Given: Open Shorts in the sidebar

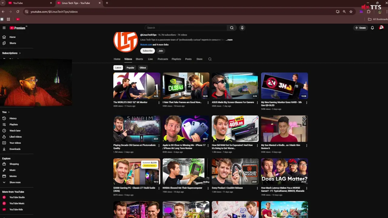Looking at the screenshot, I should [12, 43].
